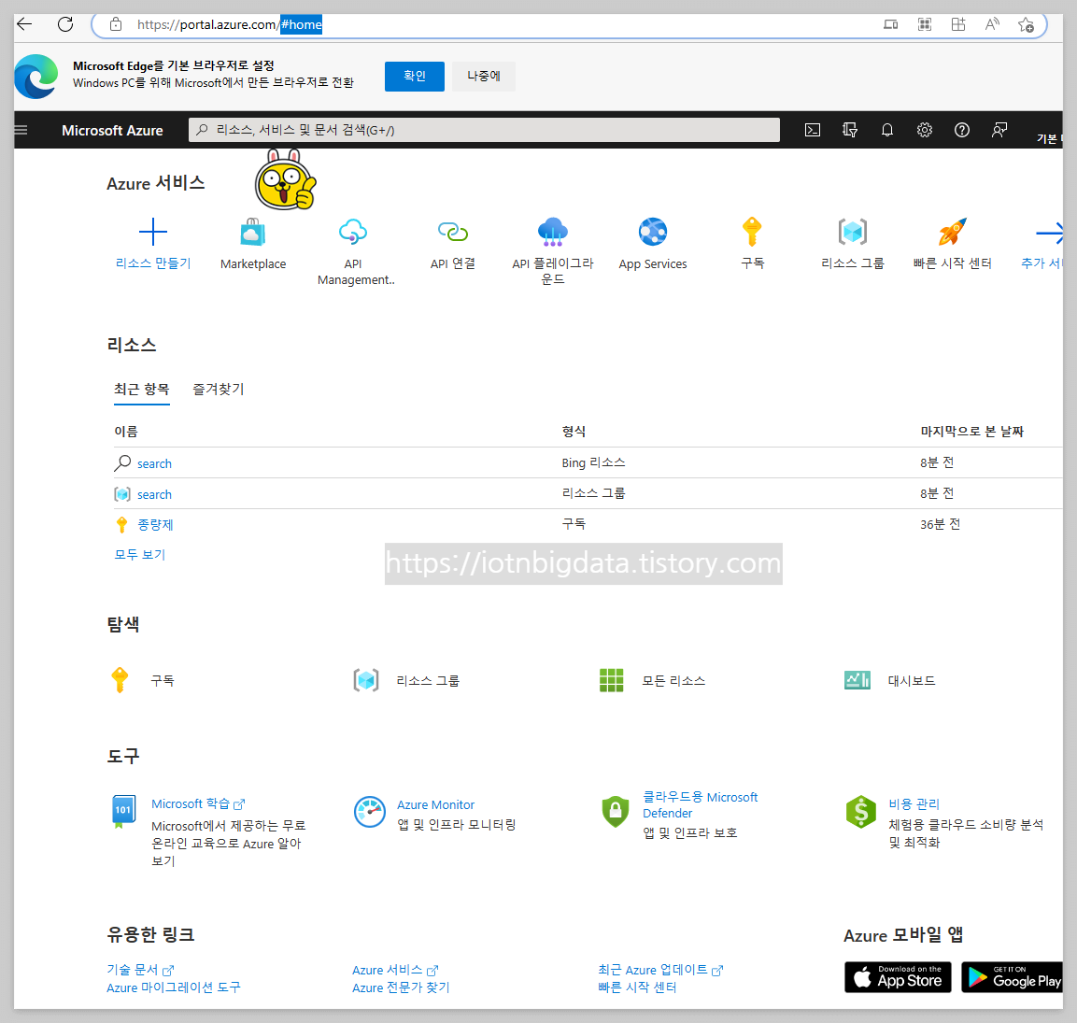
Task: Open 대시보드 chart icon under 탐색
Action: (x=857, y=680)
